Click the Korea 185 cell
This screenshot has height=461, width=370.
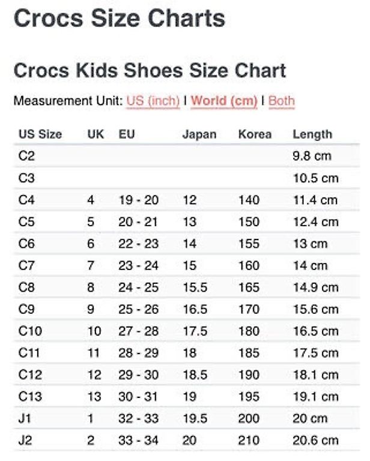249,353
